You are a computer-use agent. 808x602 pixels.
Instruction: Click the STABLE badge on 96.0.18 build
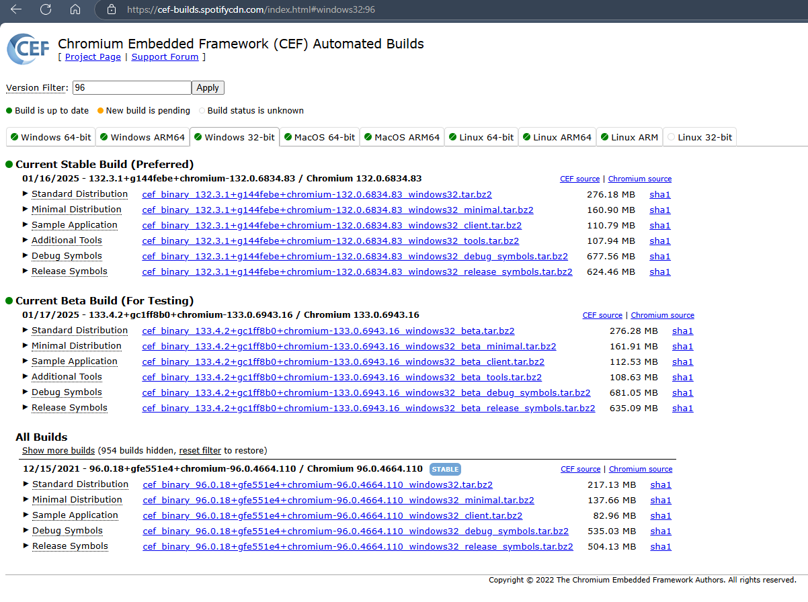[x=446, y=469]
